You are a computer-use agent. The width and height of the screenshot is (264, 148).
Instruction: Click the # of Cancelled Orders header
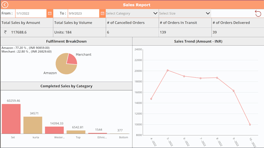(x=126, y=23)
